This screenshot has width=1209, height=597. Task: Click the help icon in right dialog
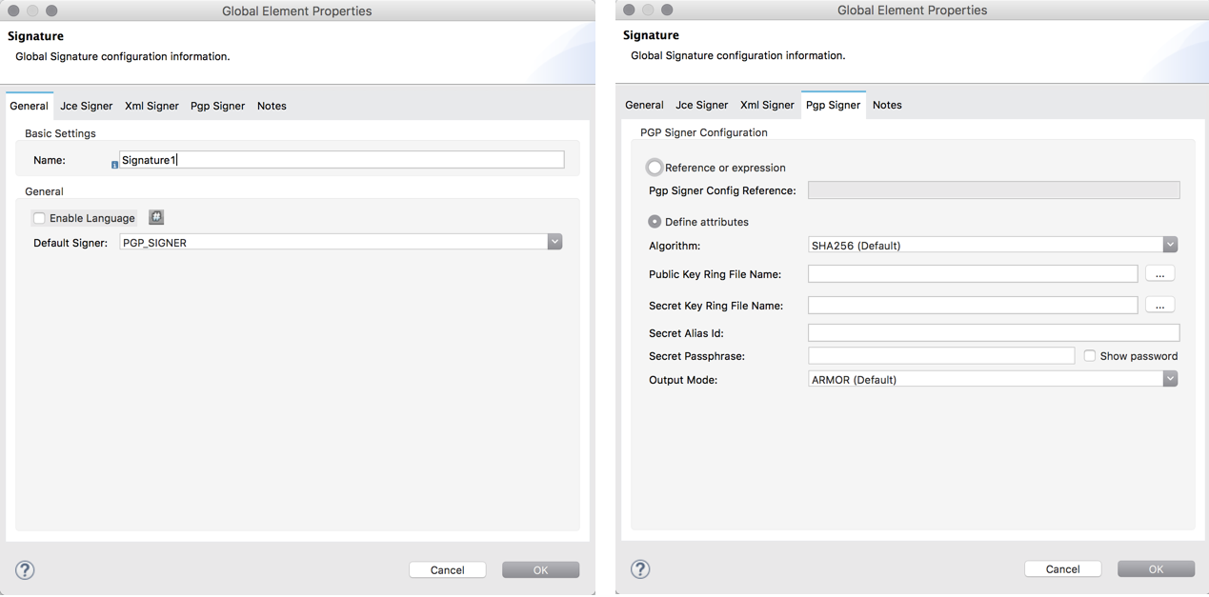[x=640, y=568]
